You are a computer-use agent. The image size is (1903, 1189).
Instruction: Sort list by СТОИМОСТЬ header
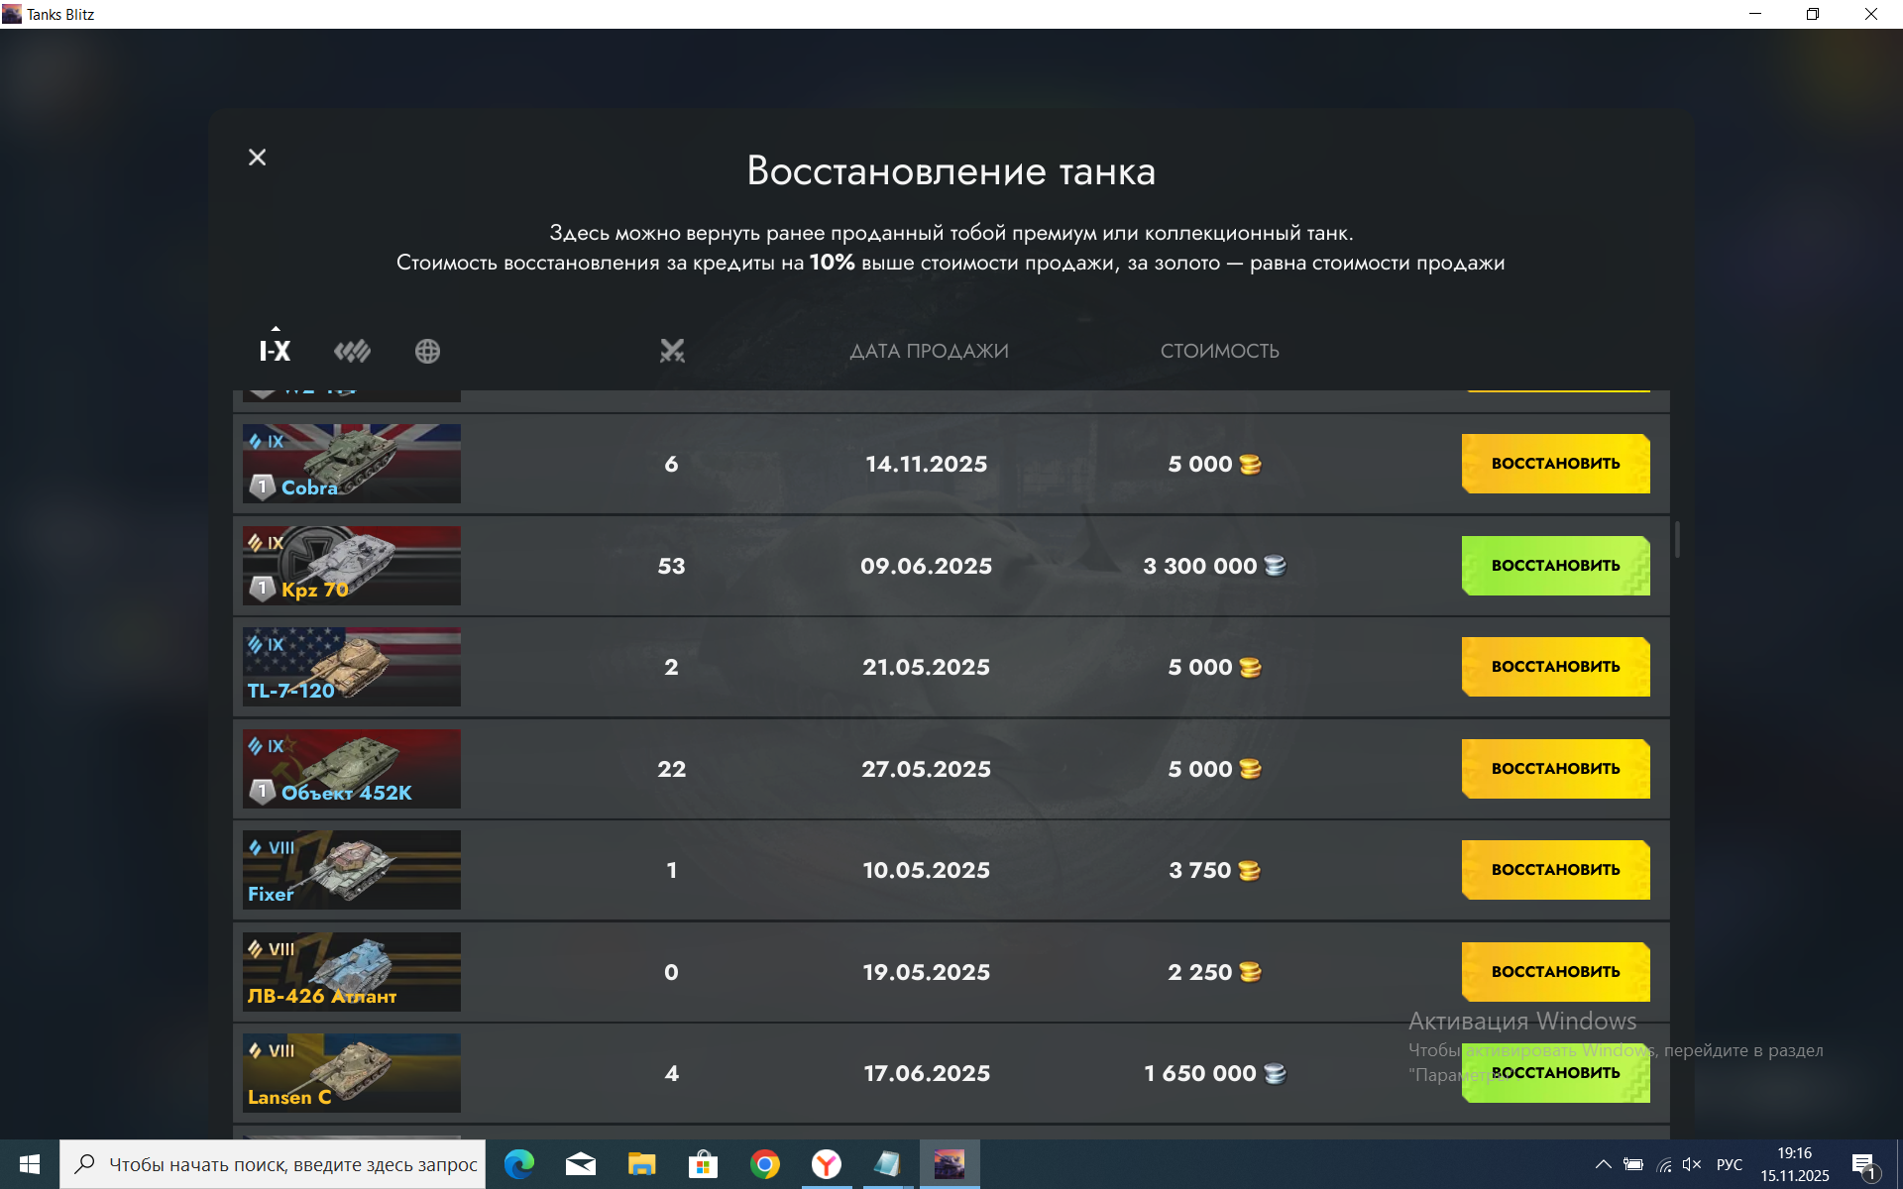tap(1219, 351)
